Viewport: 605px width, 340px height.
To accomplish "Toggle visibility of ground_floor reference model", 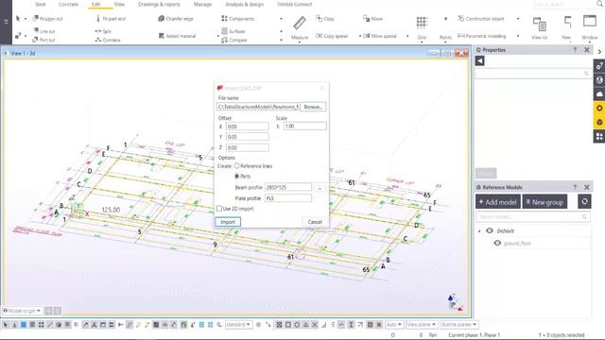I will 497,244.
